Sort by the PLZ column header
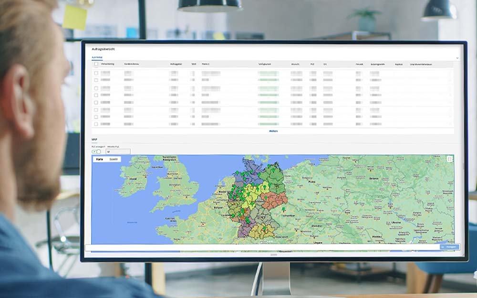 (312, 64)
